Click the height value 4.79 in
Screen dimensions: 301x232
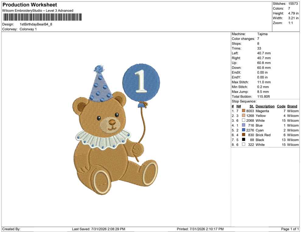pyautogui.click(x=293, y=13)
